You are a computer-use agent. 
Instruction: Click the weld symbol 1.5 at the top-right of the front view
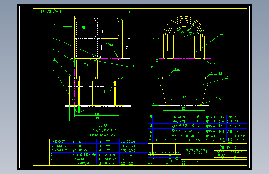pyautogui.click(x=131, y=12)
